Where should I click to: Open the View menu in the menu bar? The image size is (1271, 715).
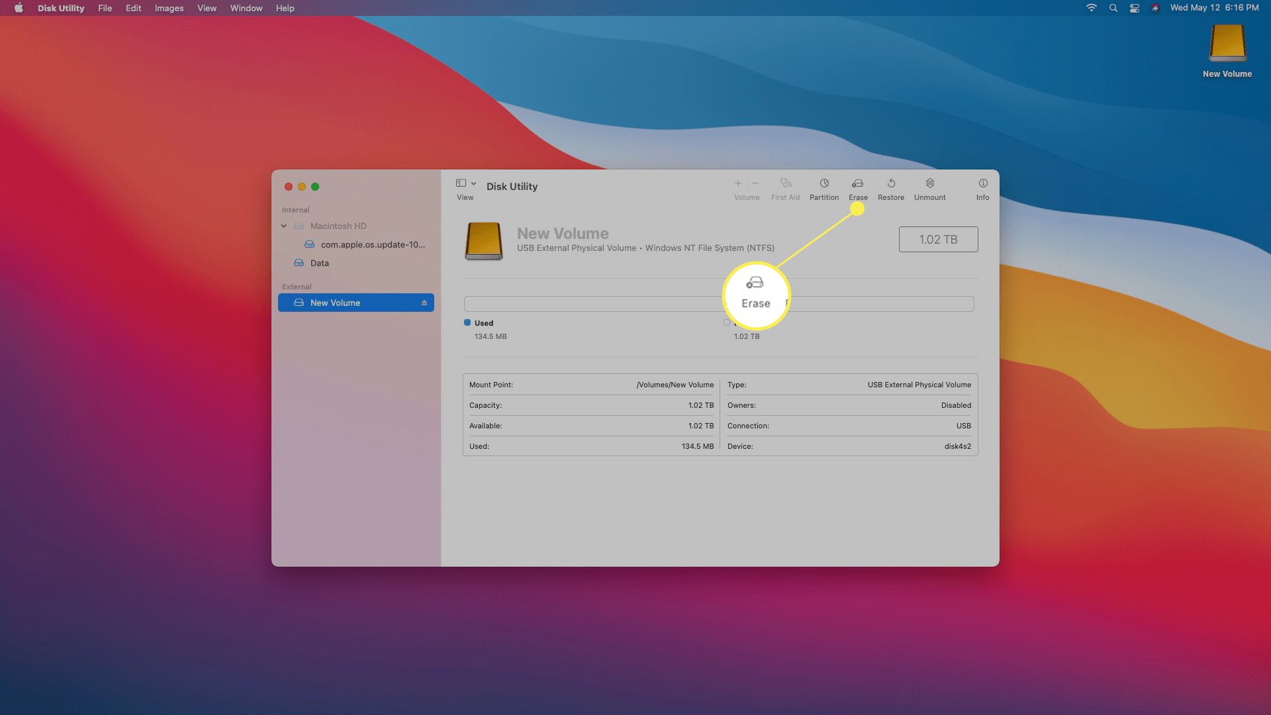tap(207, 8)
